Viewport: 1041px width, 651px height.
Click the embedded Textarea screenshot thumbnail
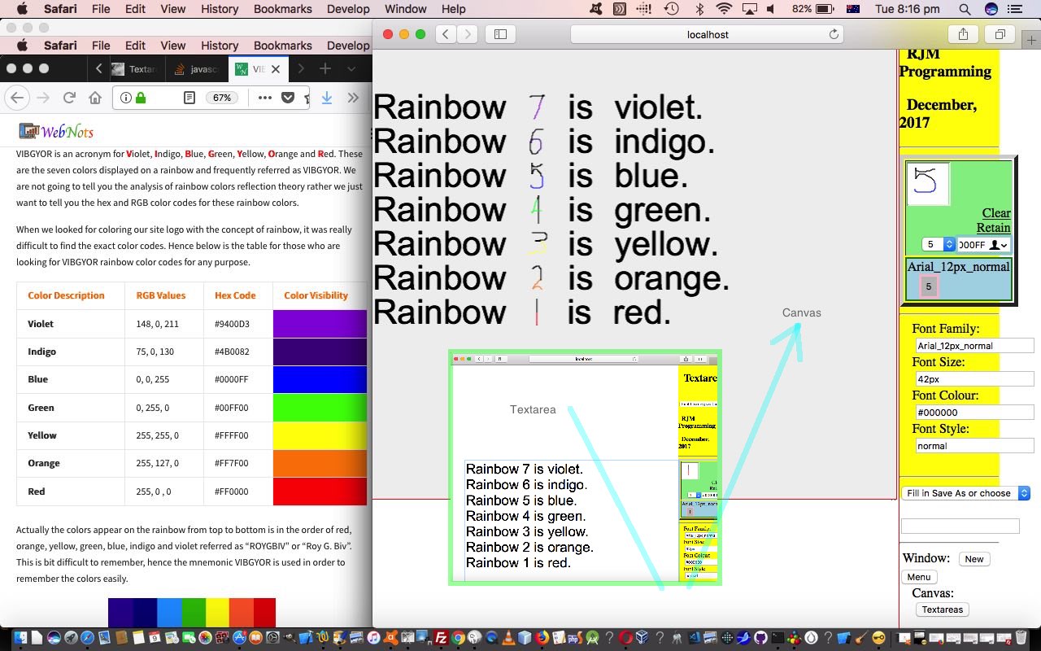(x=585, y=468)
